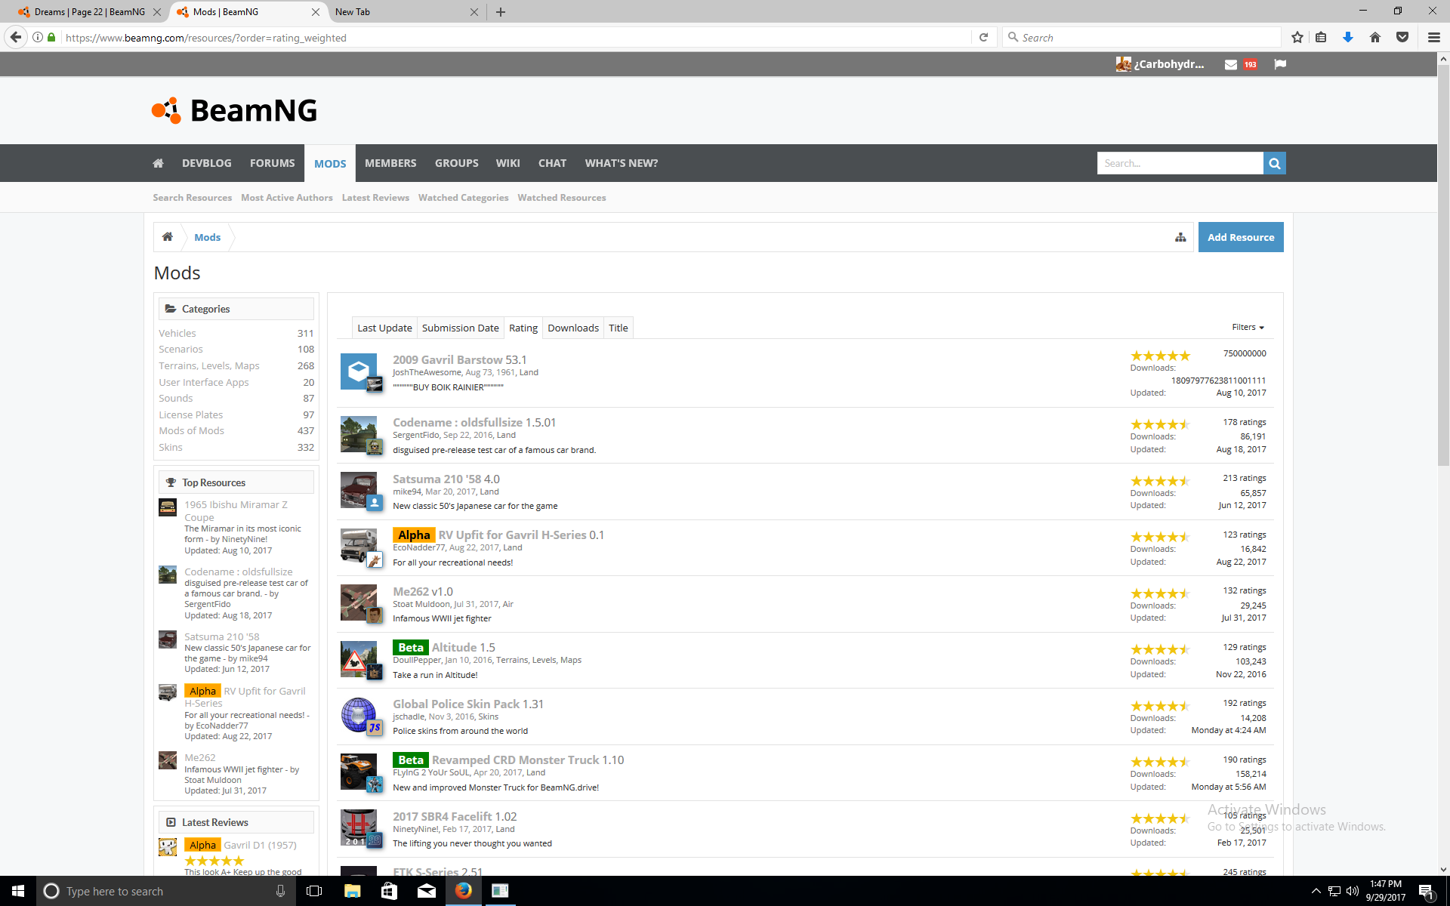
Task: Go to the Firefox home icon
Action: (1375, 37)
